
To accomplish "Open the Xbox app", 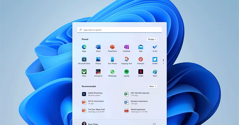I will (84, 73).
